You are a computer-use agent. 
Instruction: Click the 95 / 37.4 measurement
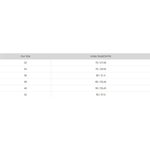pos(101,94)
